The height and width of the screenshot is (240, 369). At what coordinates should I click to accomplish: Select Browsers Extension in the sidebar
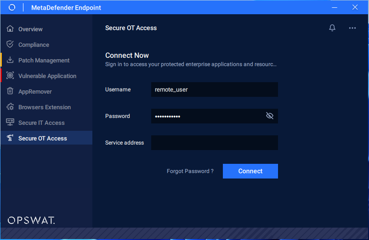pyautogui.click(x=46, y=107)
